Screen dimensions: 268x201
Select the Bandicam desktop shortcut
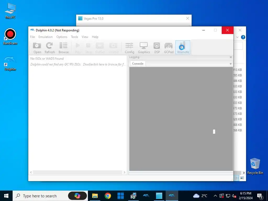click(x=10, y=37)
